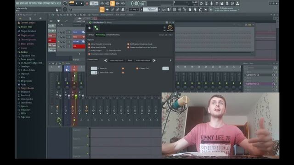The image size is (294, 165).
Task: Open the Pattern 1 selector dropdown
Action: [x=151, y=9]
